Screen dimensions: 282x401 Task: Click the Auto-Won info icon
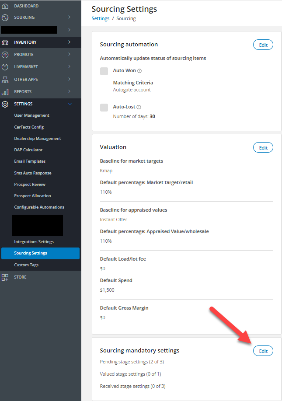point(139,71)
